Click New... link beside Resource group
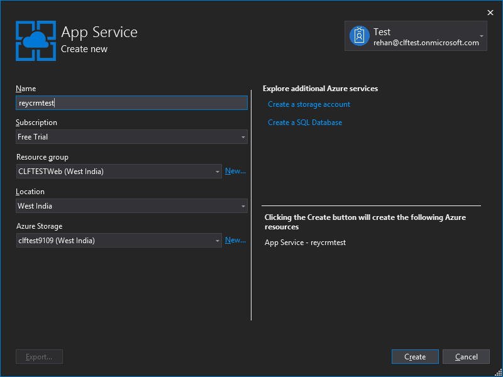The width and height of the screenshot is (503, 377). 235,171
